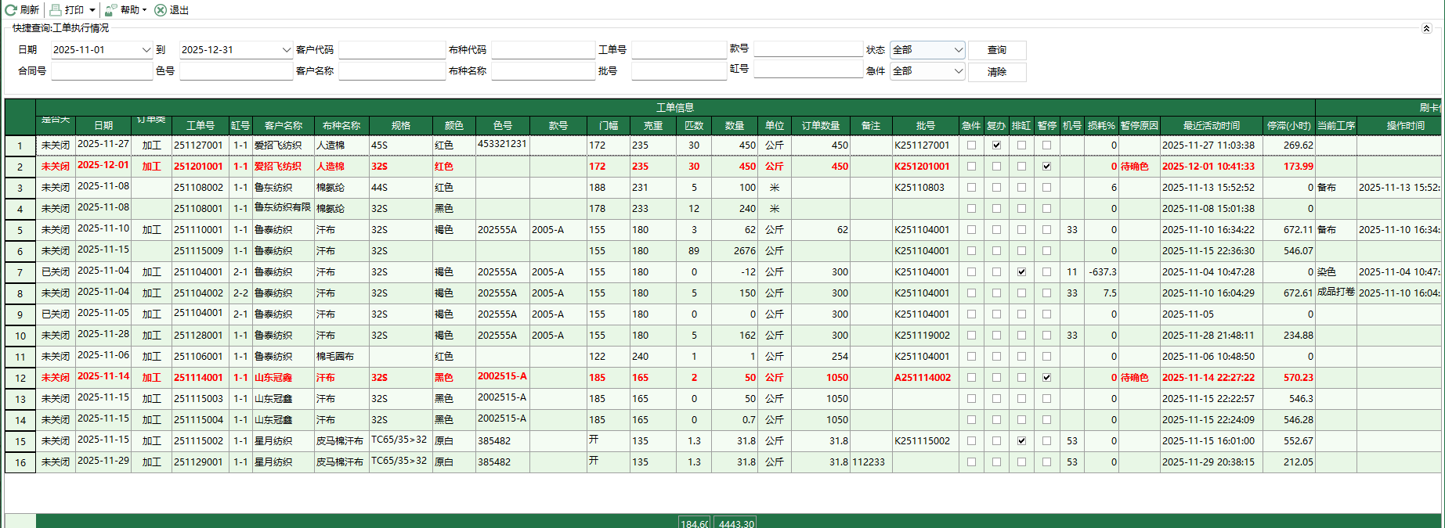Open the 急件 filter dropdown

[958, 71]
